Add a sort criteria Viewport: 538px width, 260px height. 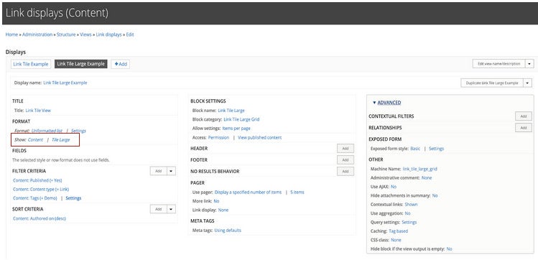click(x=159, y=209)
